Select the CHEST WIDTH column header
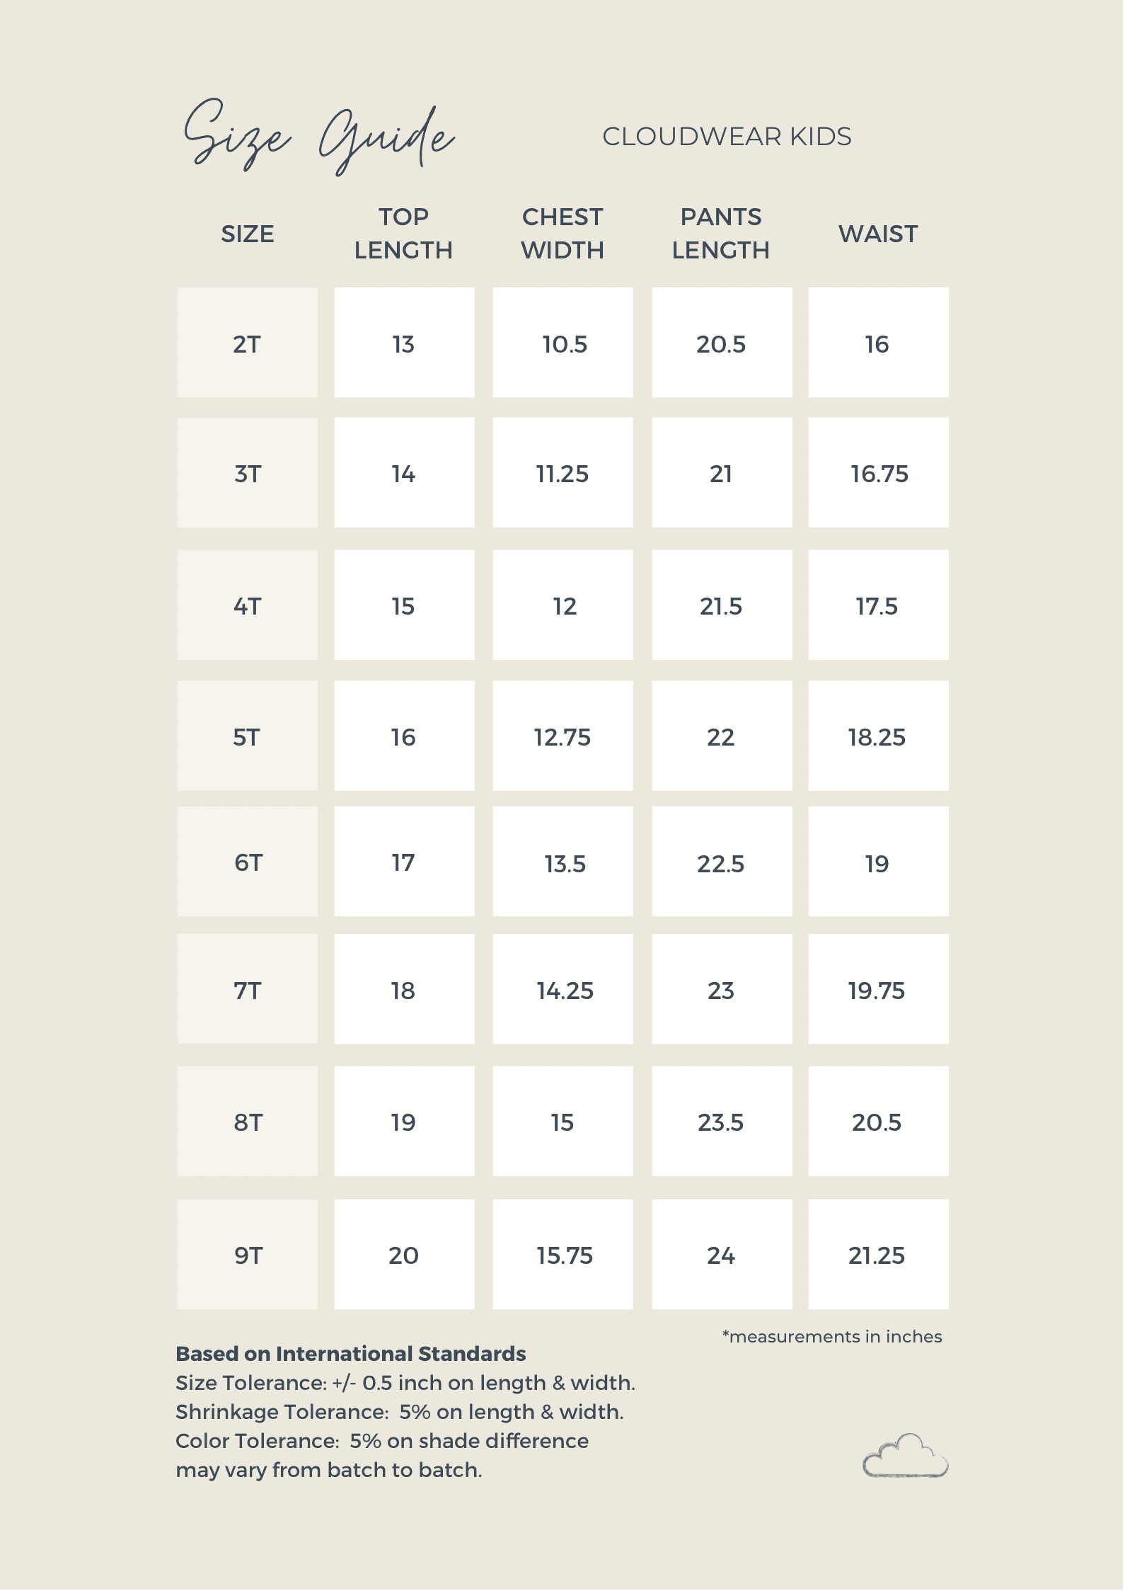 pyautogui.click(x=562, y=234)
